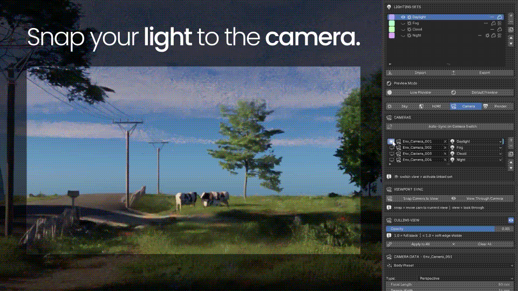518x291 pixels.
Task: Click the cloud icon in Cloud row
Action: [x=500, y=29]
